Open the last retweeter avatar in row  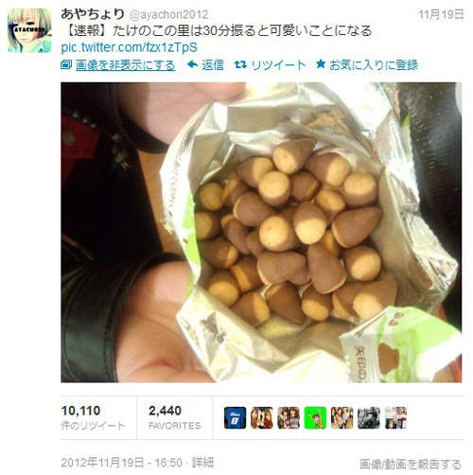395,418
